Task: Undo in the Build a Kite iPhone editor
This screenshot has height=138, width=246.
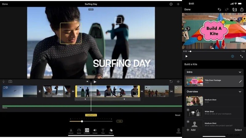Action: point(219,10)
